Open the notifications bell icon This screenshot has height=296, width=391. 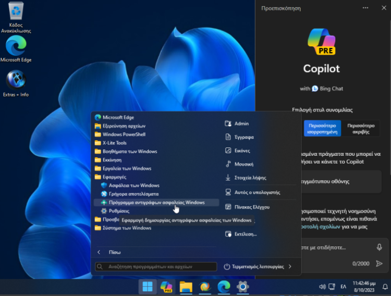point(385,287)
